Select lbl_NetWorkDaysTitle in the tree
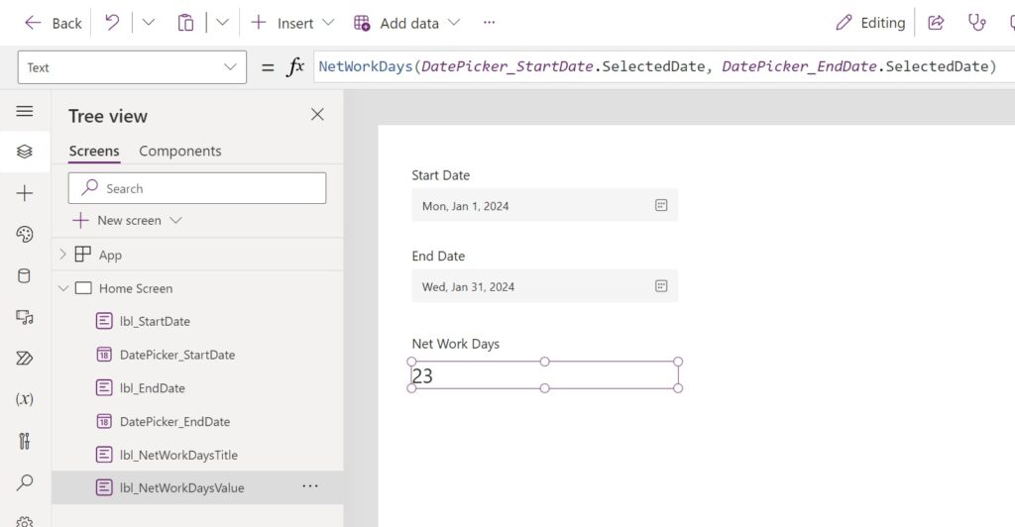Screen dimensions: 1015x527 pos(178,456)
